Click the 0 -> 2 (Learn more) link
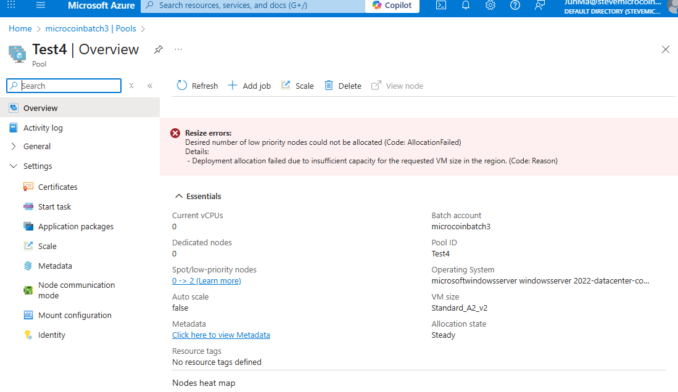 point(207,281)
